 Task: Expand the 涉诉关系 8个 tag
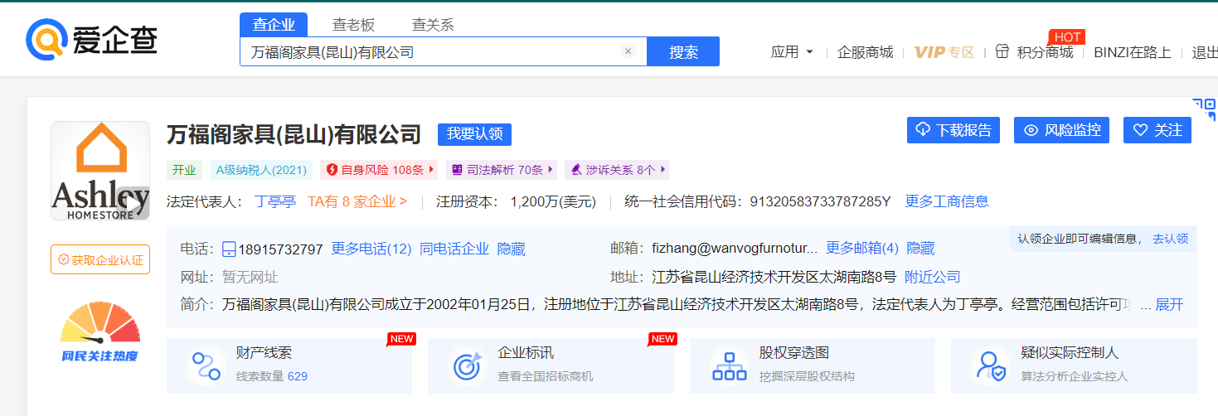(617, 170)
